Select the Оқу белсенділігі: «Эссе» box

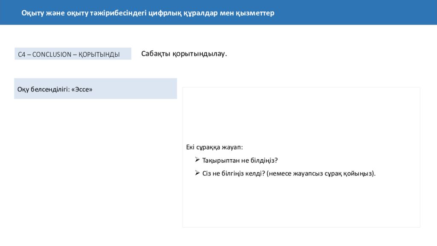tap(96, 89)
